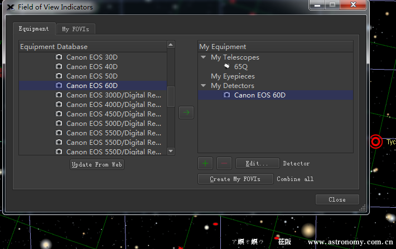Close the dialog using Close button

click(x=337, y=199)
